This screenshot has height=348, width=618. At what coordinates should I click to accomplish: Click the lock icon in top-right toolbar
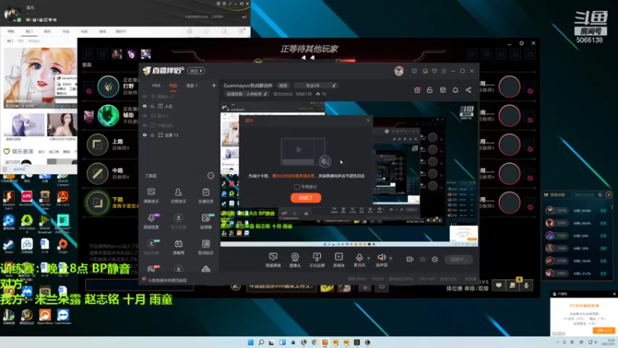(430, 90)
